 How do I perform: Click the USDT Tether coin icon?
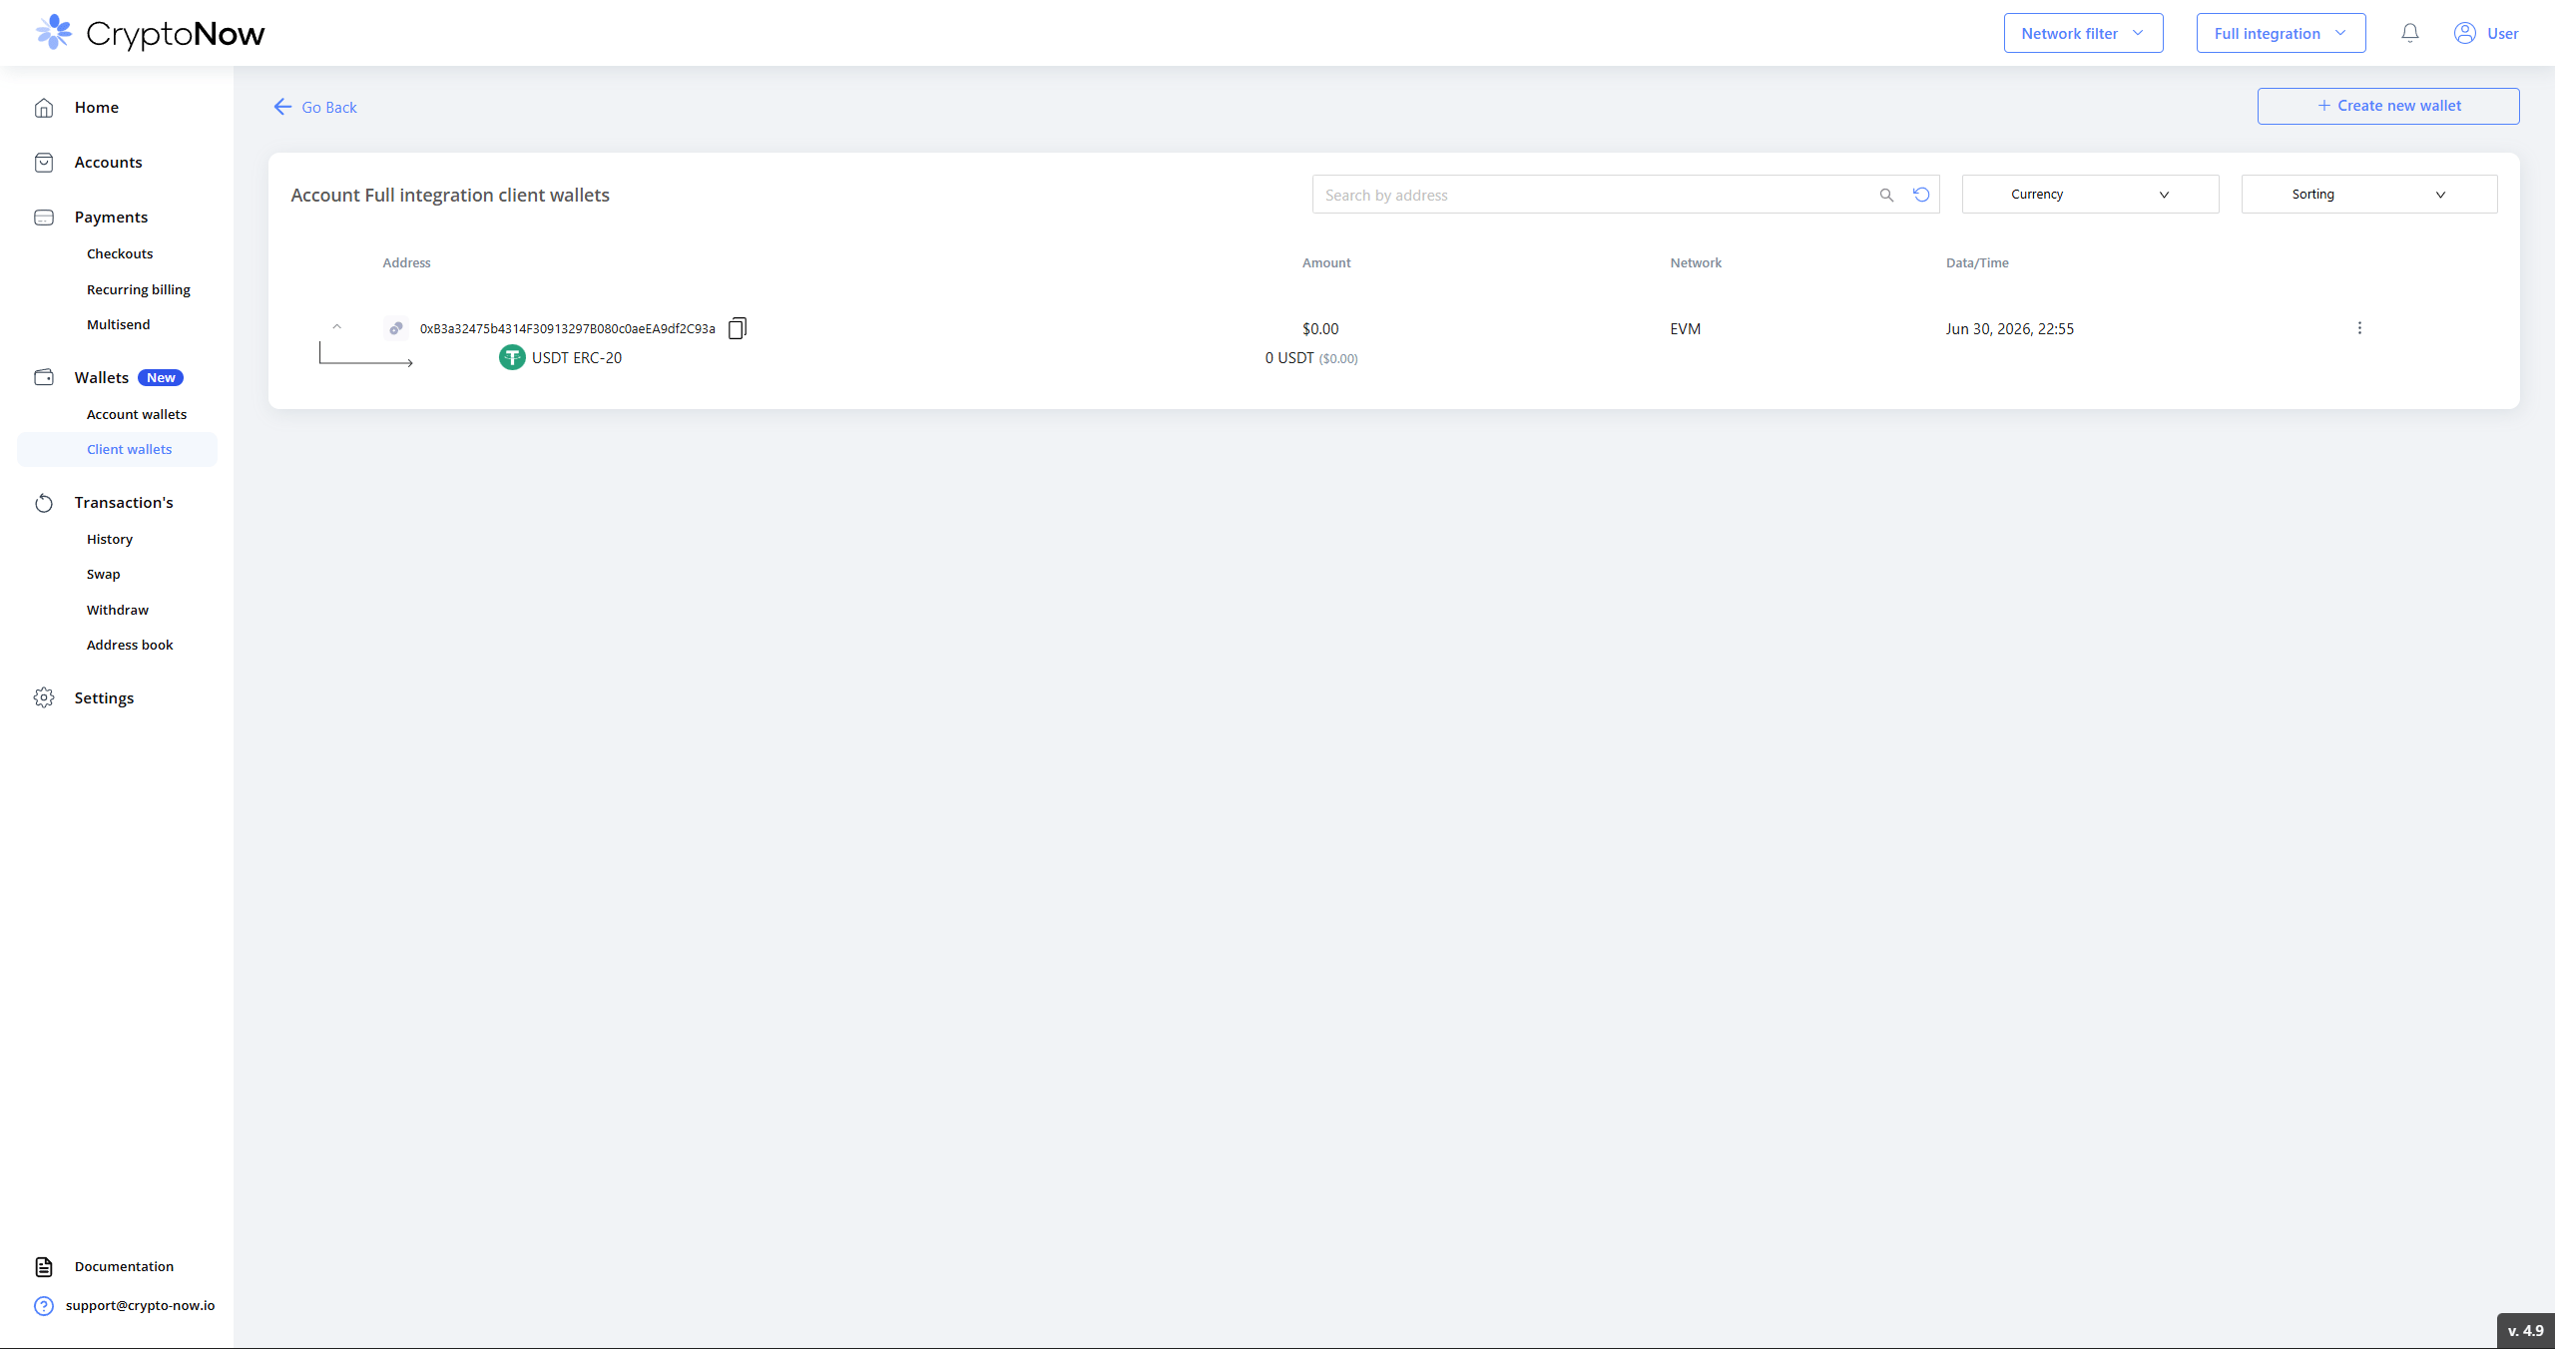click(512, 357)
